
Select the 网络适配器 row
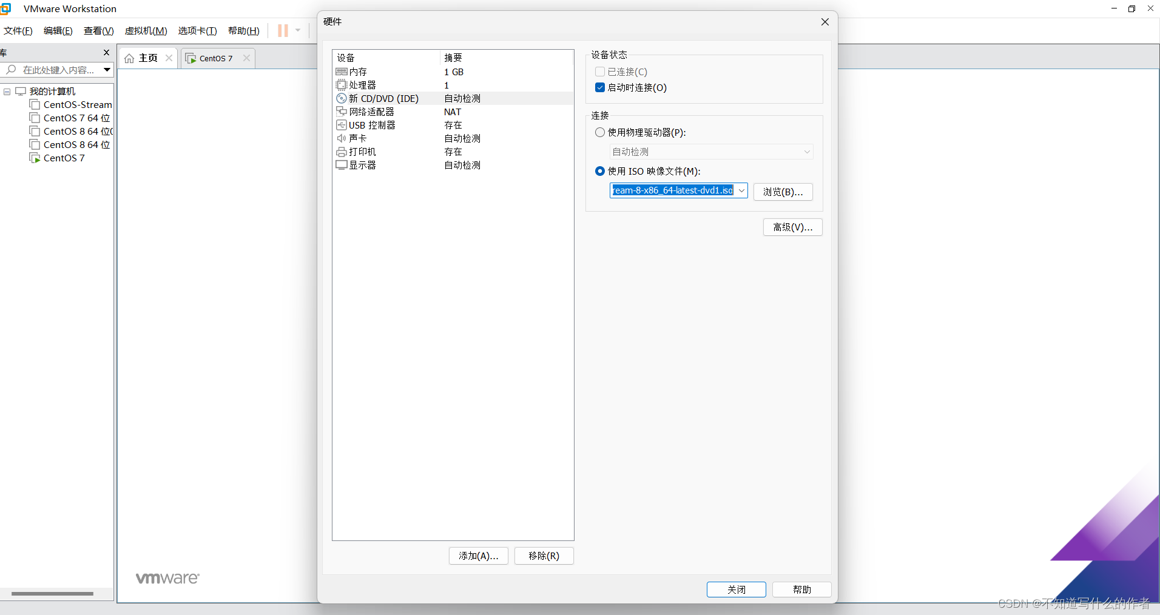(453, 112)
